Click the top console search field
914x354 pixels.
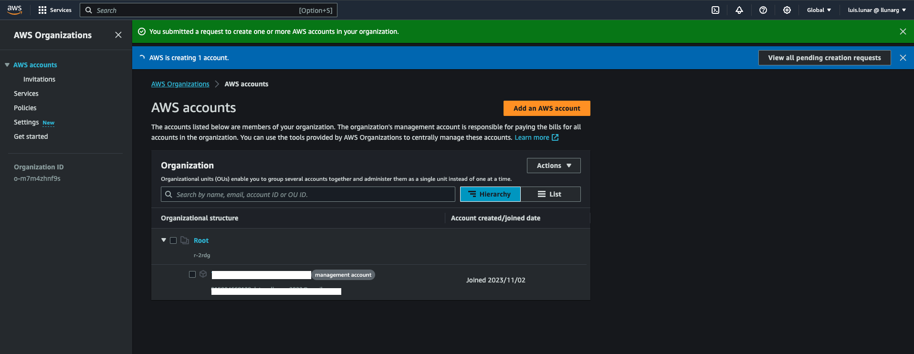point(209,10)
